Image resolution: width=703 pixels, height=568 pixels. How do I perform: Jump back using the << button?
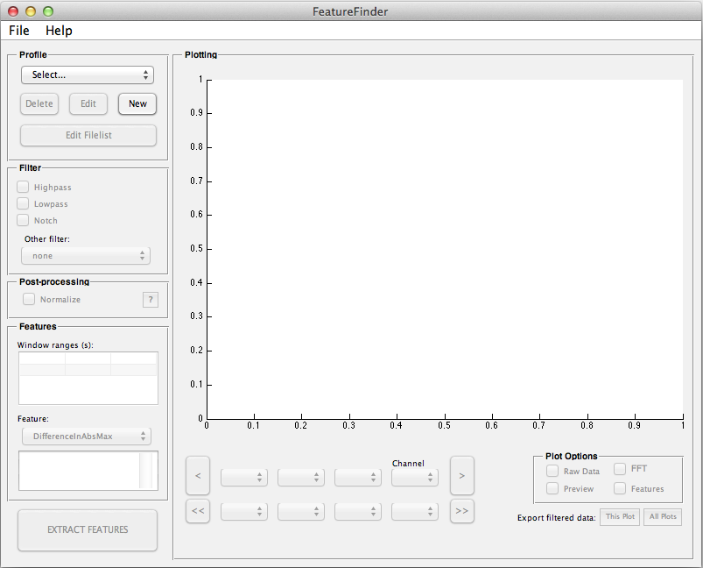[198, 511]
